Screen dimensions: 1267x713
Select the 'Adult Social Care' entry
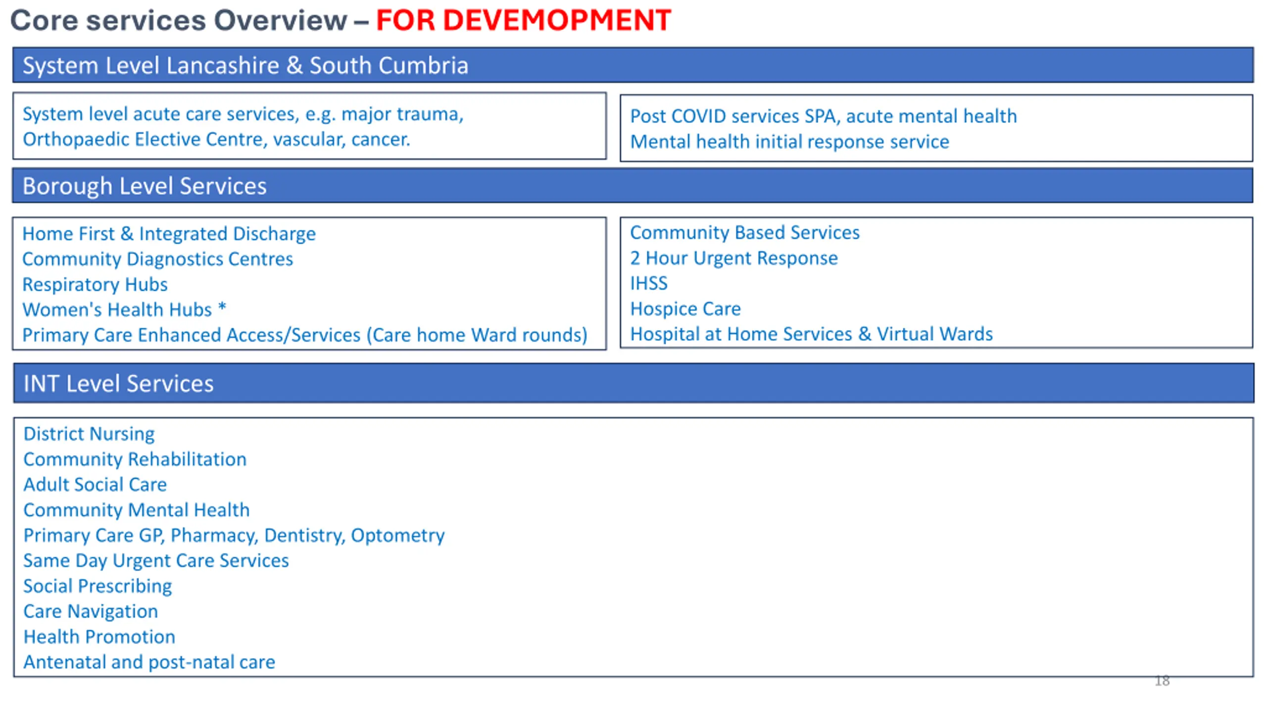95,485
